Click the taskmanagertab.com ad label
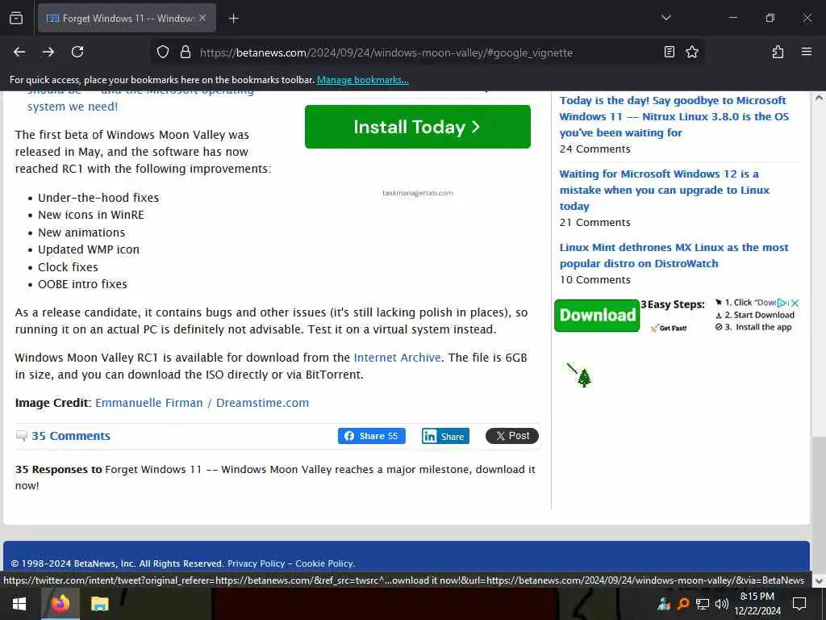The width and height of the screenshot is (826, 620). pyautogui.click(x=417, y=193)
